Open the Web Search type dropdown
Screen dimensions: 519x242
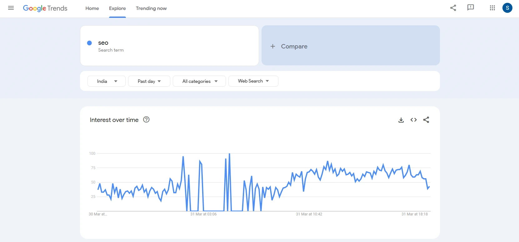coord(253,81)
